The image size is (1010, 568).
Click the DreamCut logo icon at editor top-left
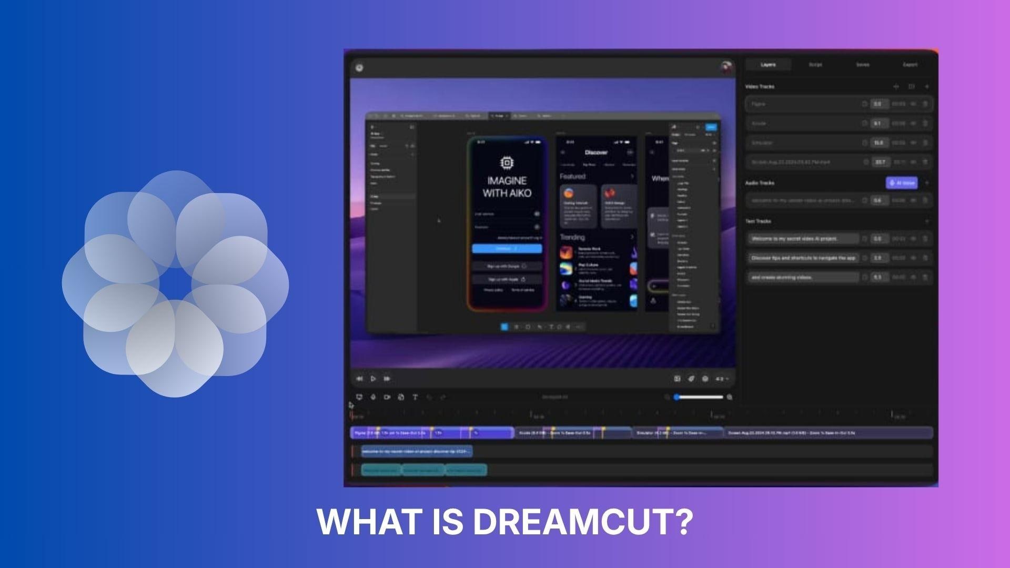point(359,68)
